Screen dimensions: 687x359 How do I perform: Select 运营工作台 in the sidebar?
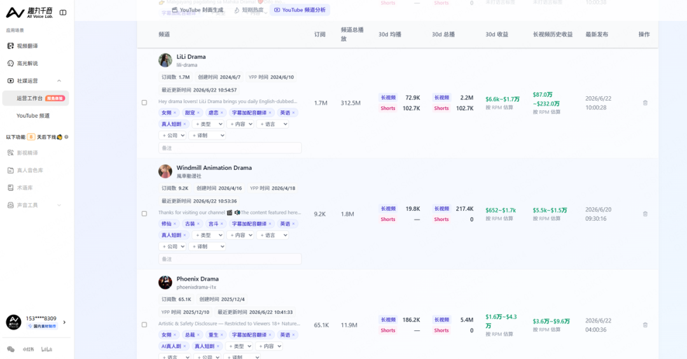pyautogui.click(x=36, y=98)
